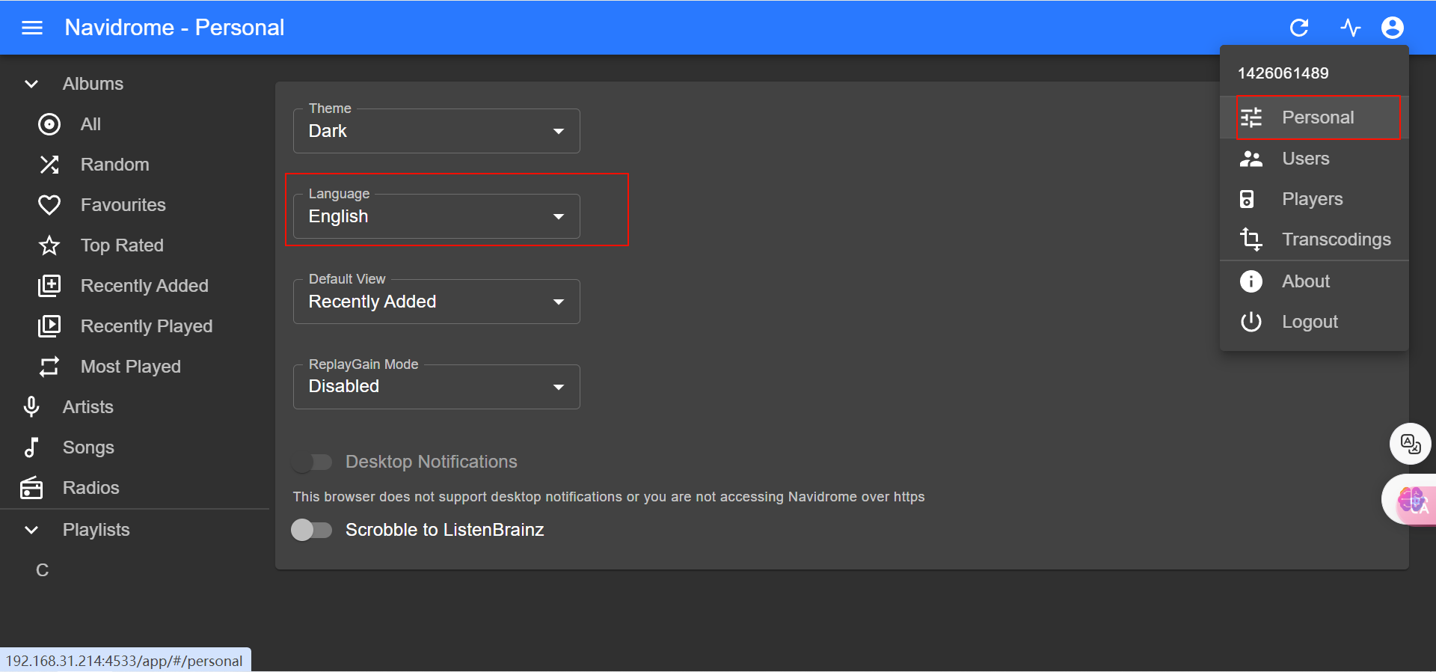The width and height of the screenshot is (1436, 672).
Task: Click the Recently Played play icon
Action: pos(49,326)
